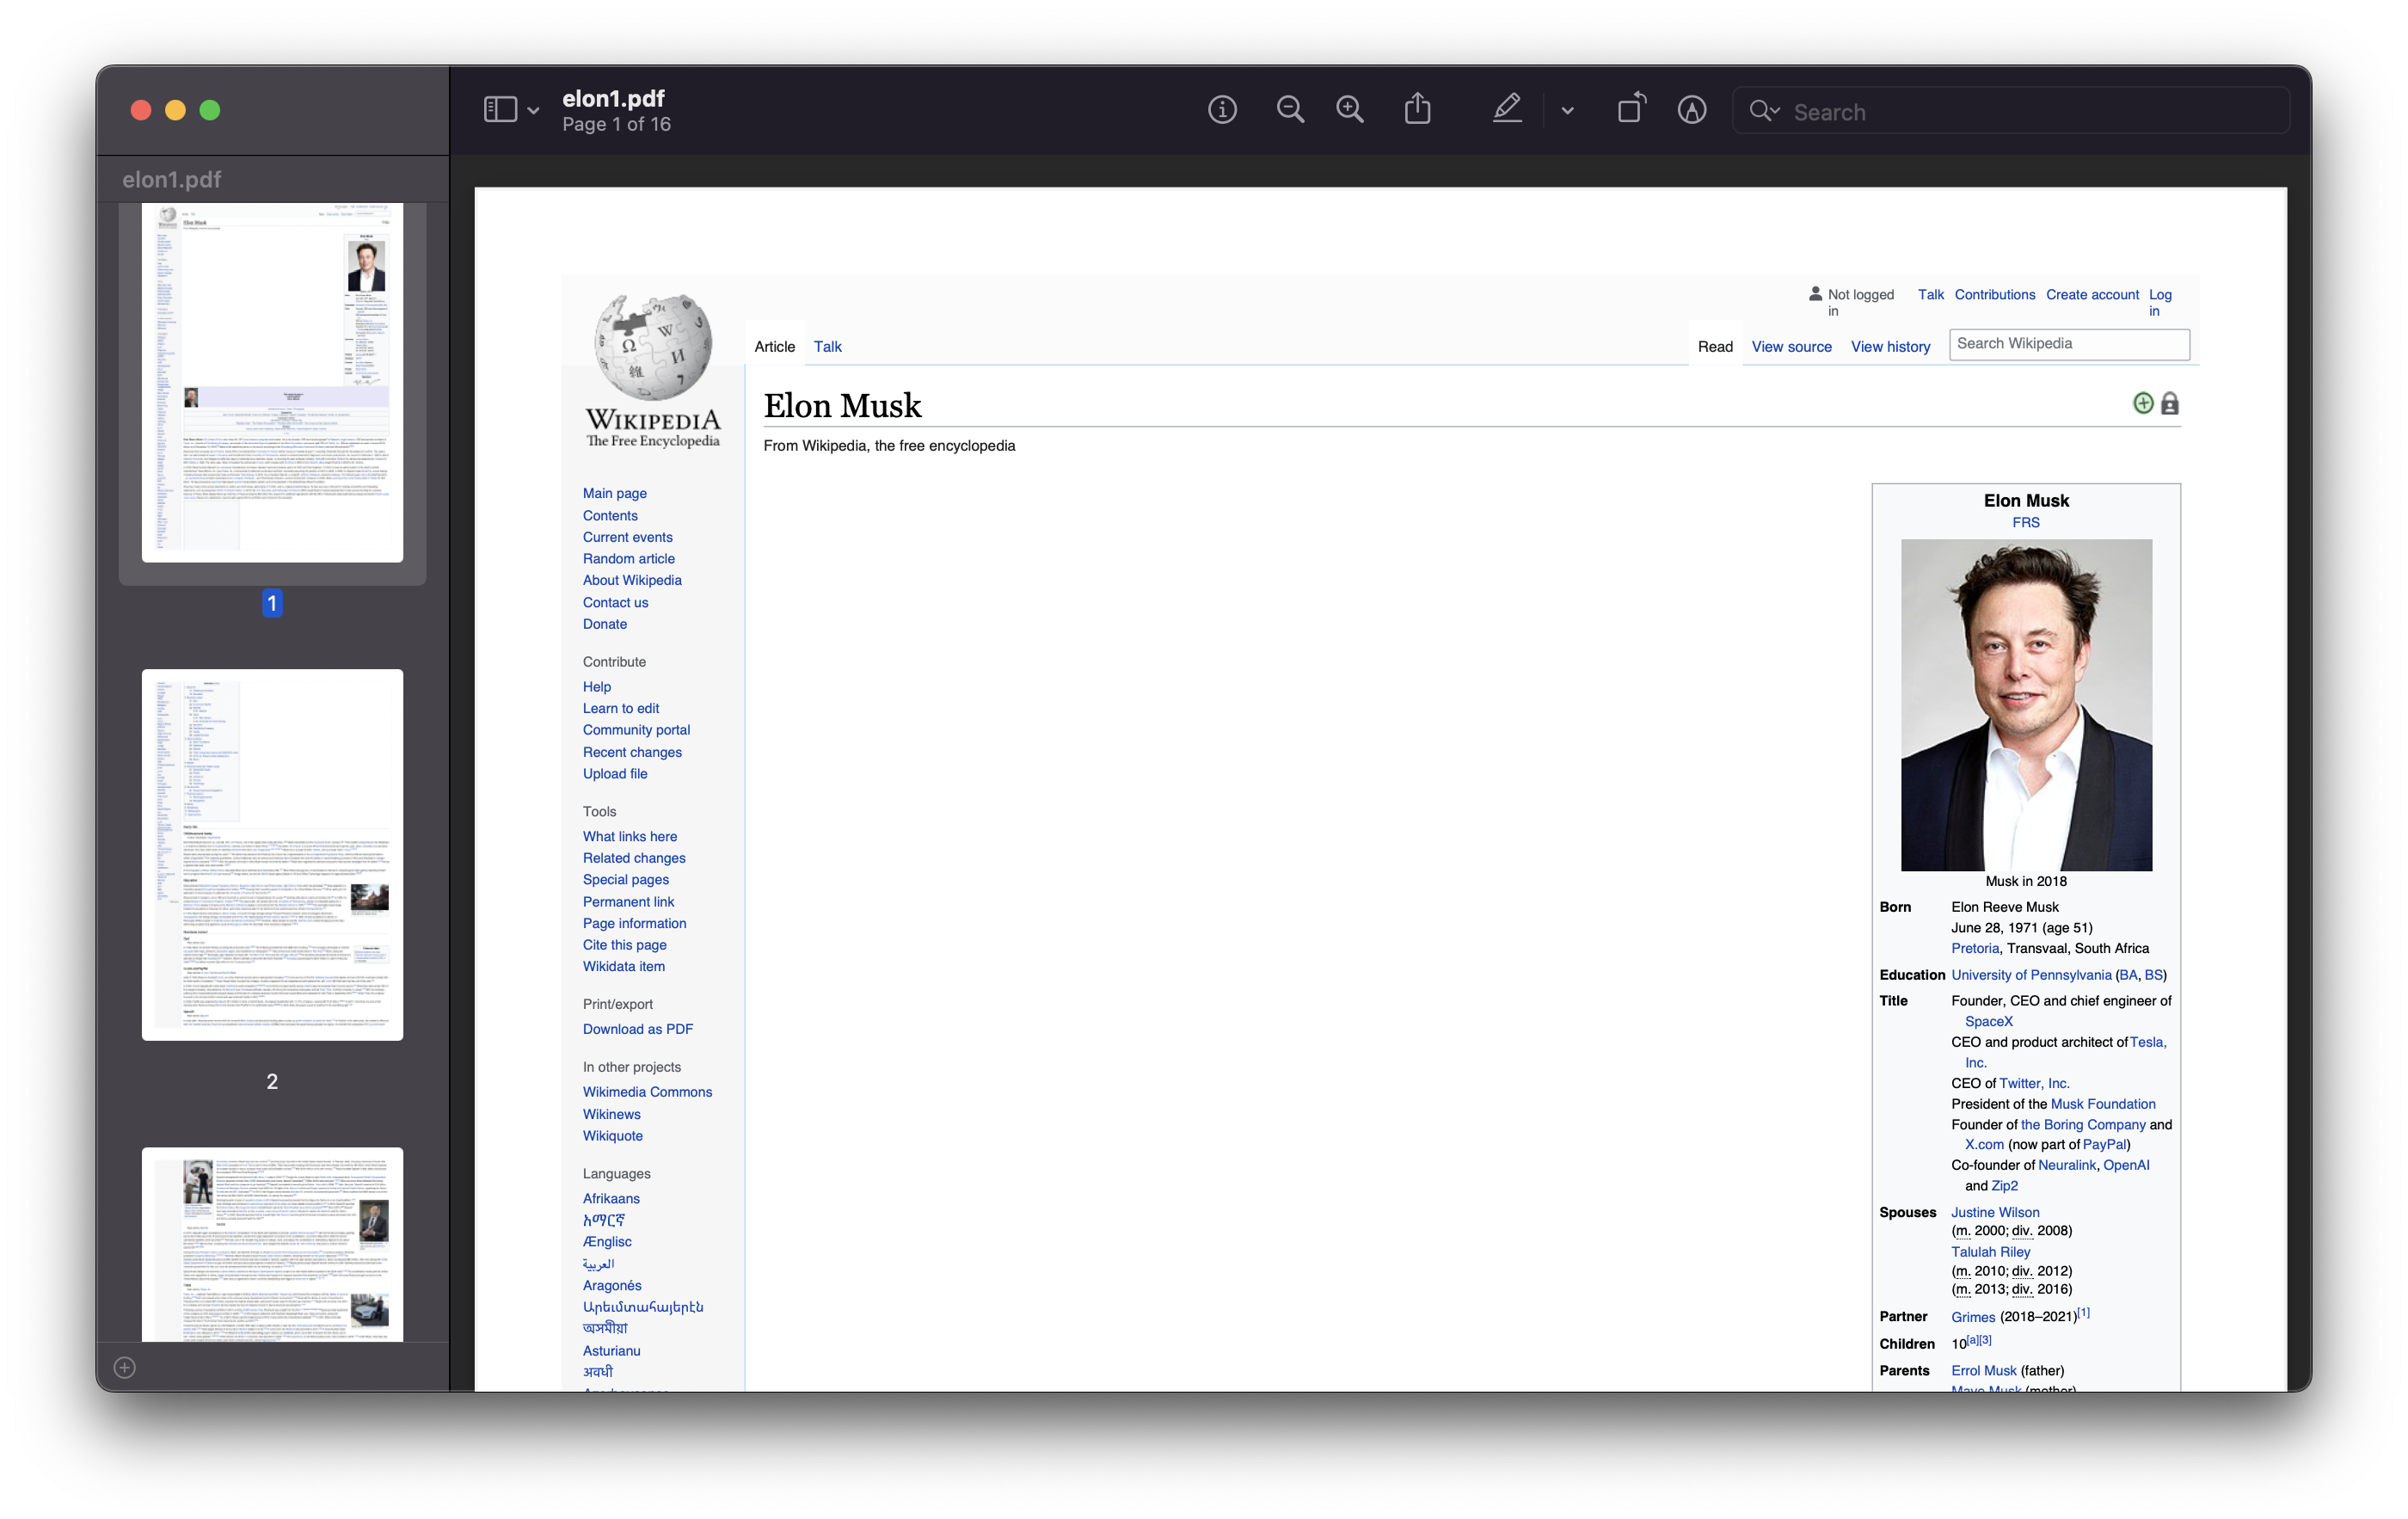Share elon1.pdf
Viewport: 2408px width, 1519px height.
point(1417,109)
